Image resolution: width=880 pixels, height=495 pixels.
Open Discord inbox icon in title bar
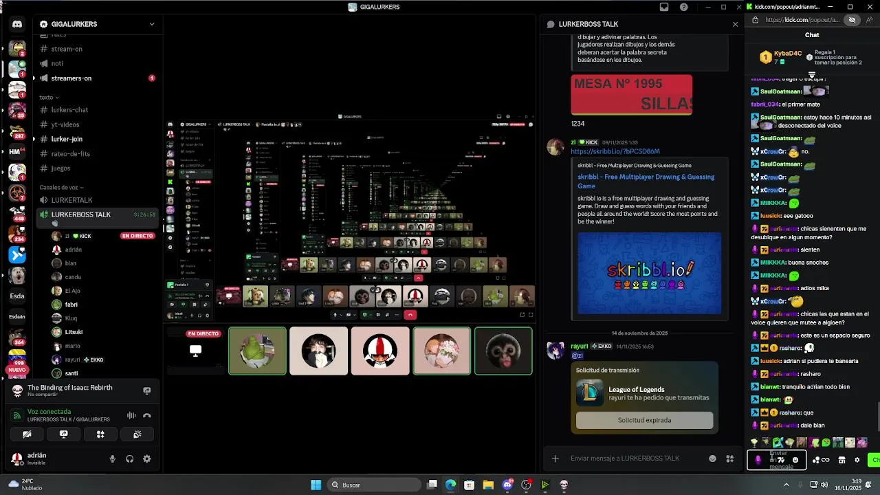tap(664, 7)
